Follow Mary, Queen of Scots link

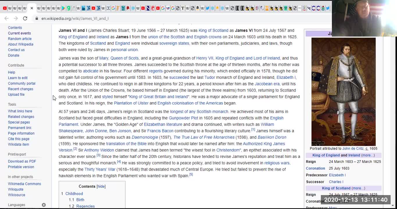tap(119, 58)
